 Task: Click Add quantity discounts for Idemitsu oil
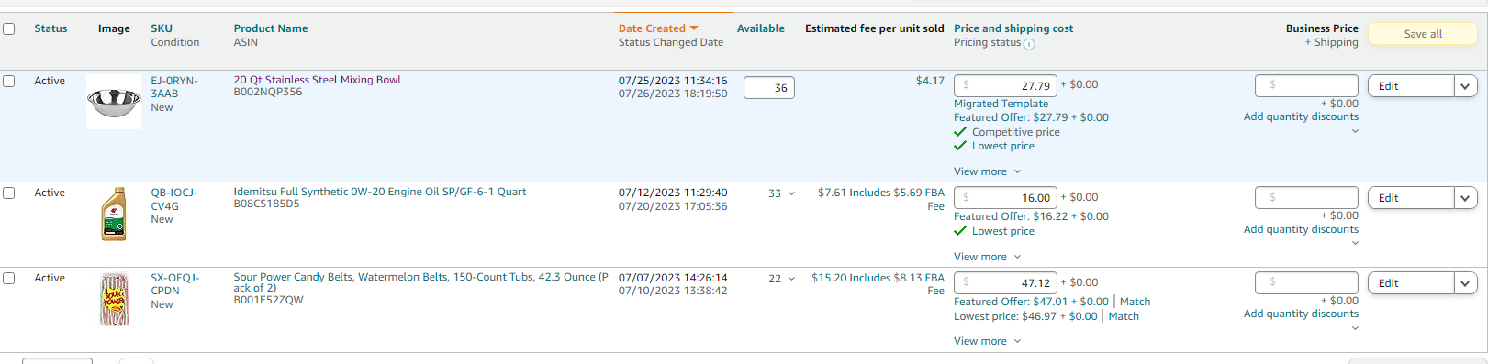[1301, 229]
